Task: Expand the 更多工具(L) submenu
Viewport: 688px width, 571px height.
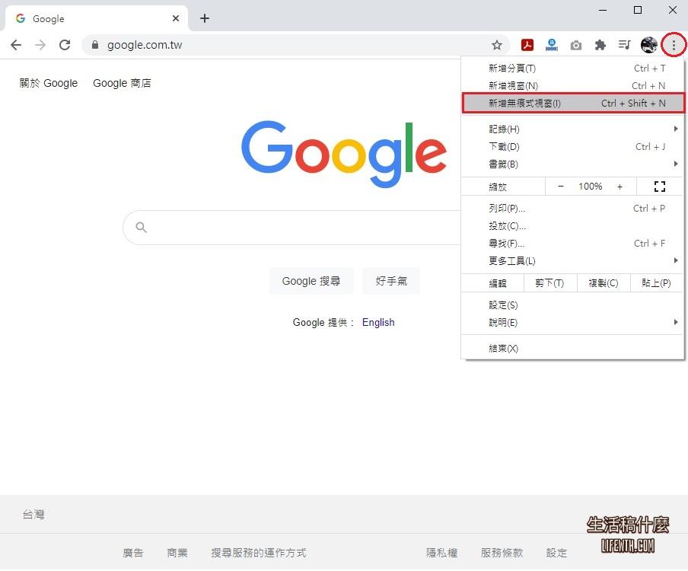Action: [572, 261]
